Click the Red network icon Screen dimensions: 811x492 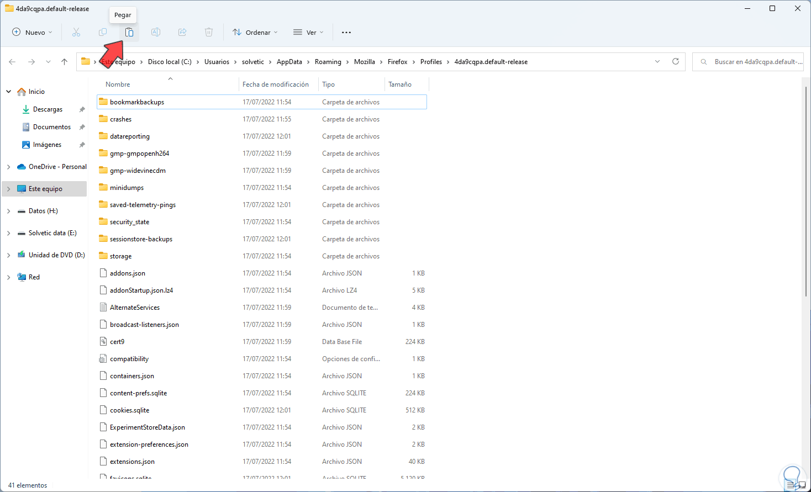click(x=22, y=277)
